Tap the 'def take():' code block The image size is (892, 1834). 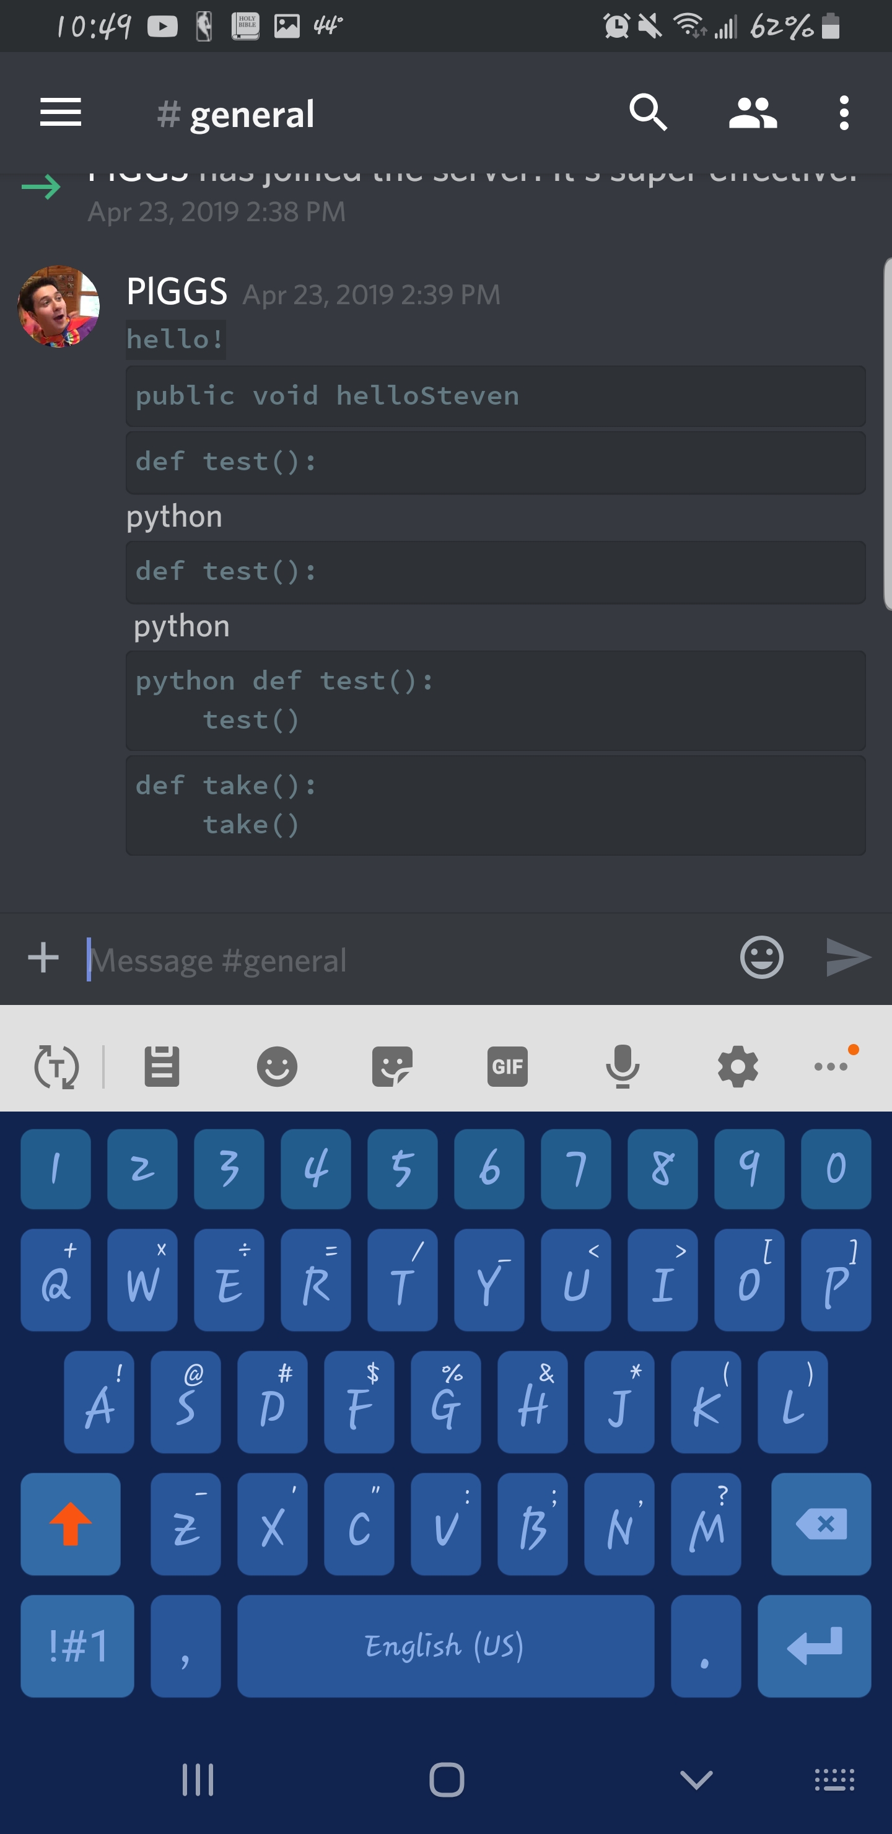coord(496,805)
